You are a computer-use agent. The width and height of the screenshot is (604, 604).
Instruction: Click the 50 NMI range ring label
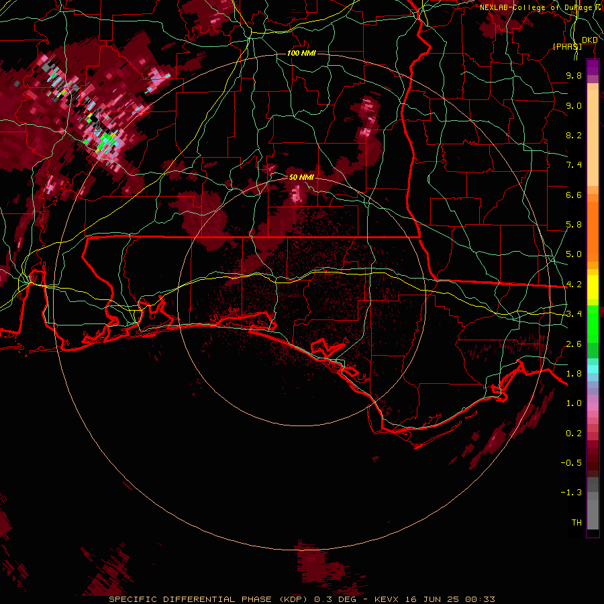coord(301,177)
